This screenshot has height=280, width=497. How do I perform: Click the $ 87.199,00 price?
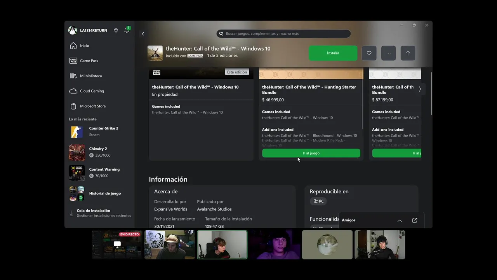click(x=383, y=100)
